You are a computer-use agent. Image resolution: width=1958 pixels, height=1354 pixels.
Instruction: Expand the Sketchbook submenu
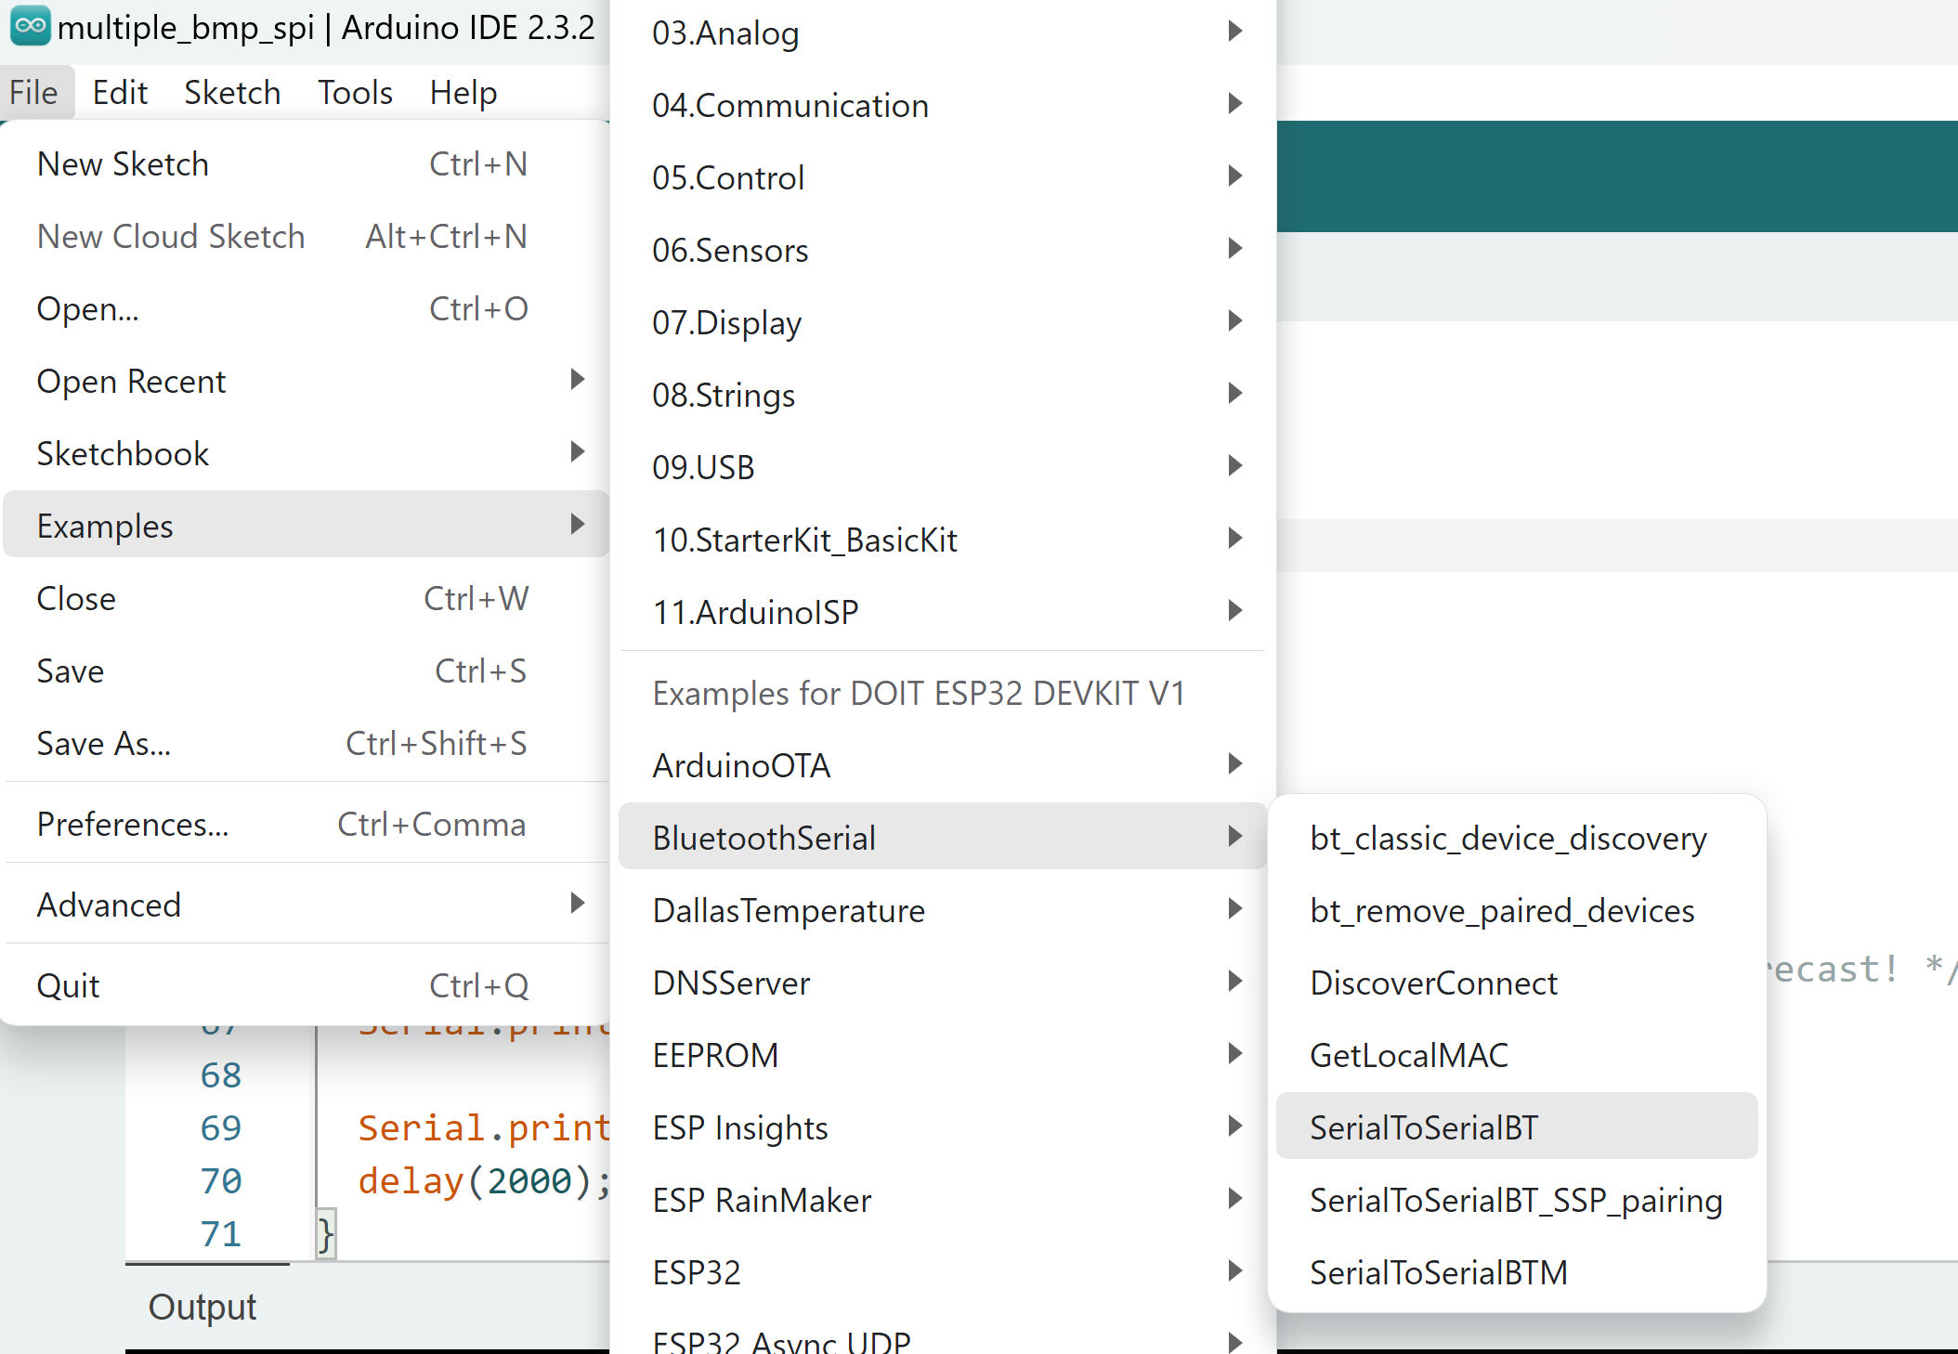[307, 454]
